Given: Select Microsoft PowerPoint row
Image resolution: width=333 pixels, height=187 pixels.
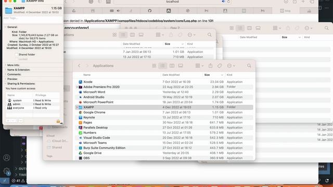Looking at the screenshot, I should tap(164, 102).
